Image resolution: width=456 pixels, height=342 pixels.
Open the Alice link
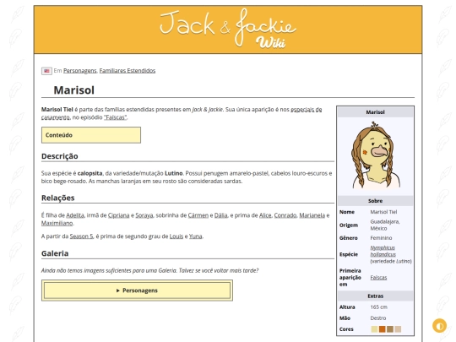click(x=265, y=215)
